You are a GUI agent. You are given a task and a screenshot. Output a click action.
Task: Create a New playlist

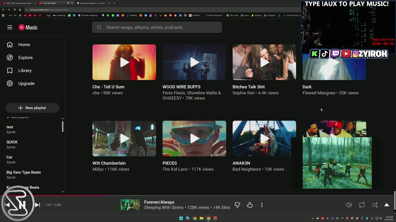[x=32, y=108]
